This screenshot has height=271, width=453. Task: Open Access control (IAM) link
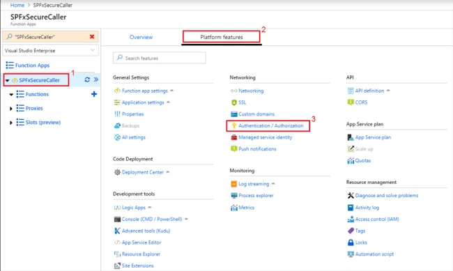coord(377,219)
